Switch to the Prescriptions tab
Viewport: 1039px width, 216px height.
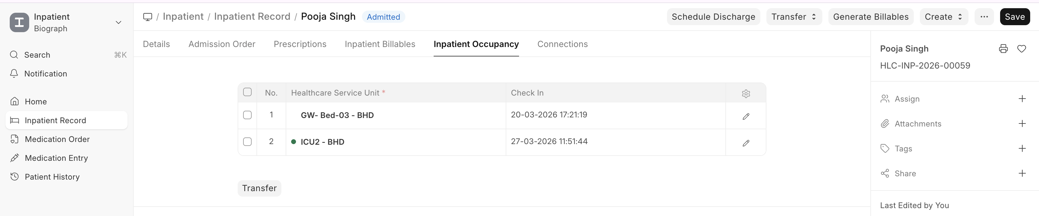tap(300, 44)
